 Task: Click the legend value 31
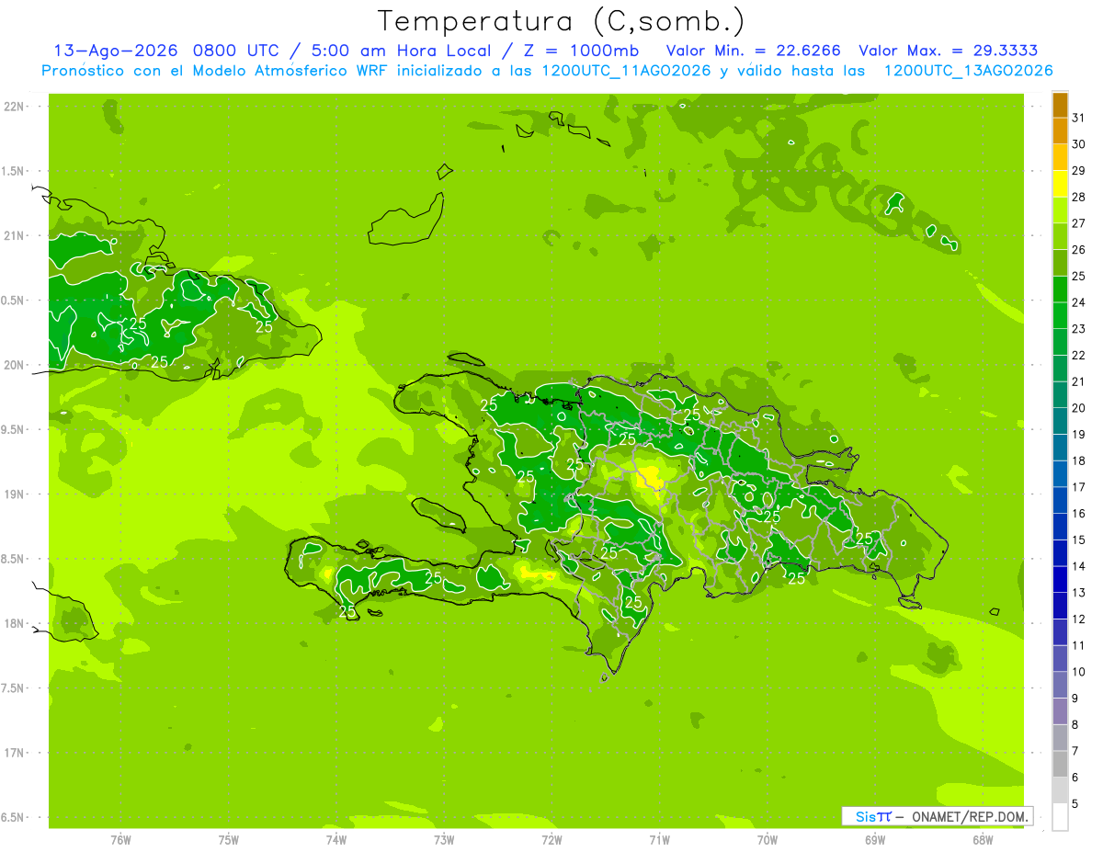pos(1079,118)
